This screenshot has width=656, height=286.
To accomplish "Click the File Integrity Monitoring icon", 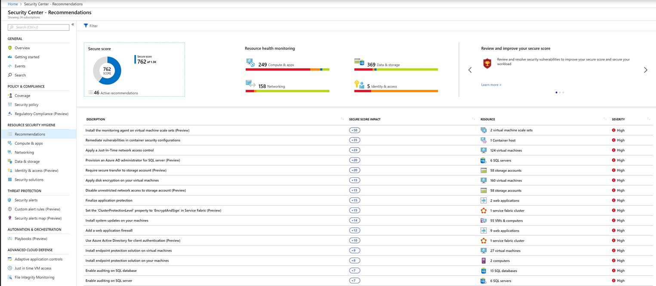I will (10, 277).
